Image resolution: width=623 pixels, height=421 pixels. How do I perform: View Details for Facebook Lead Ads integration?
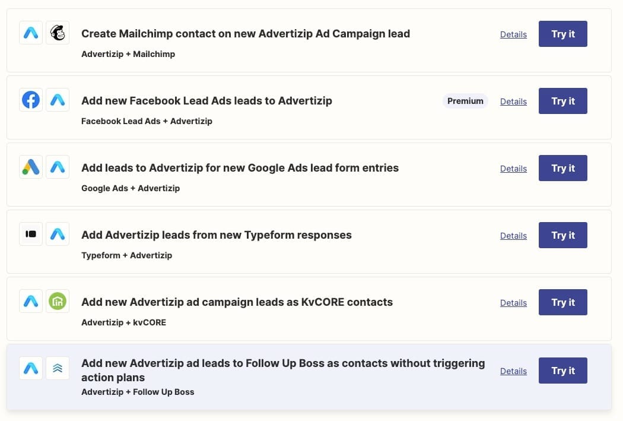[513, 102]
